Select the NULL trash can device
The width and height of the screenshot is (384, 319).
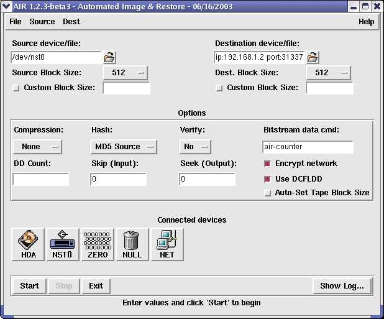point(132,244)
